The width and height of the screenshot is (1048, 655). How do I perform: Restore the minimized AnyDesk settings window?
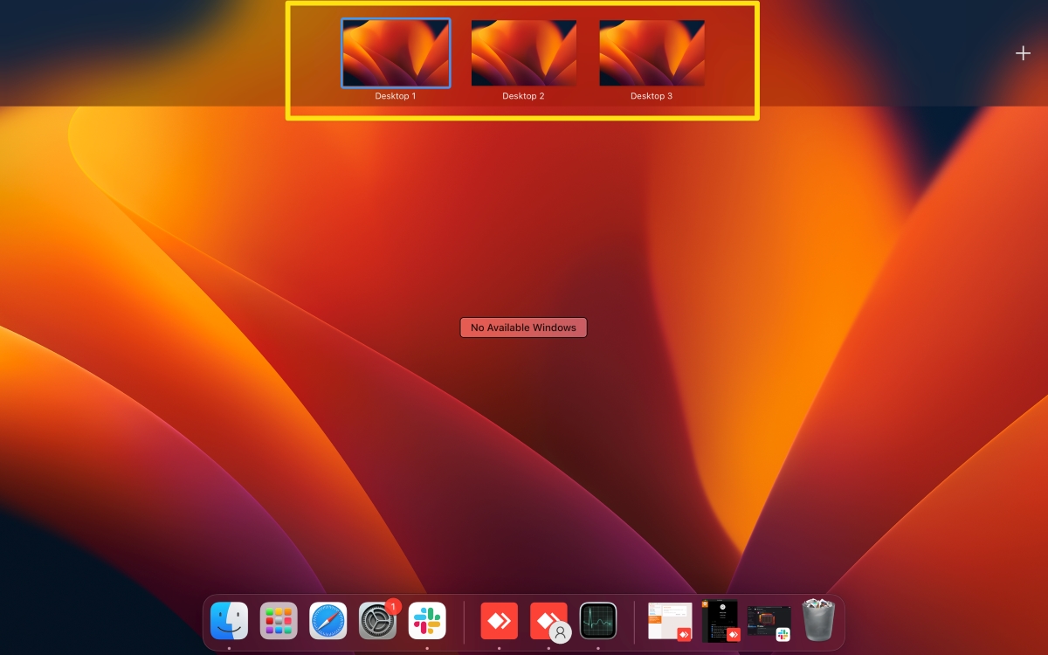coord(669,621)
